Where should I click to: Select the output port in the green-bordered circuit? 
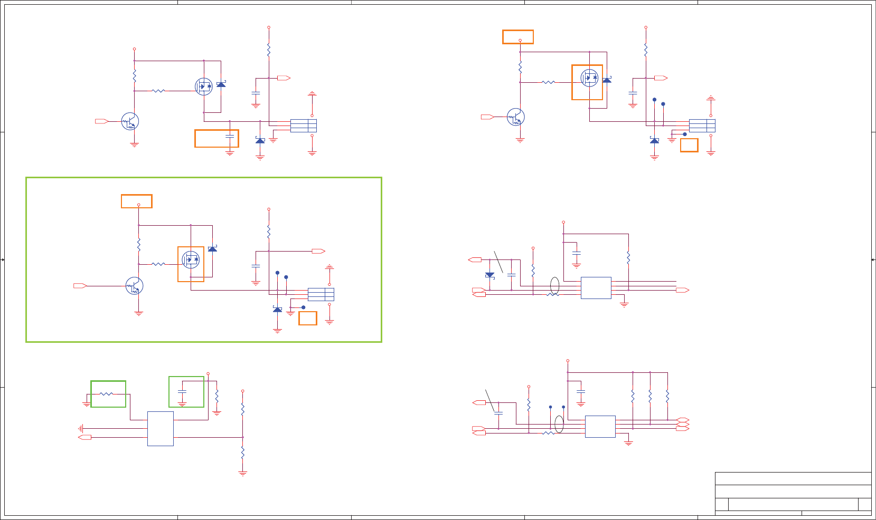point(318,251)
